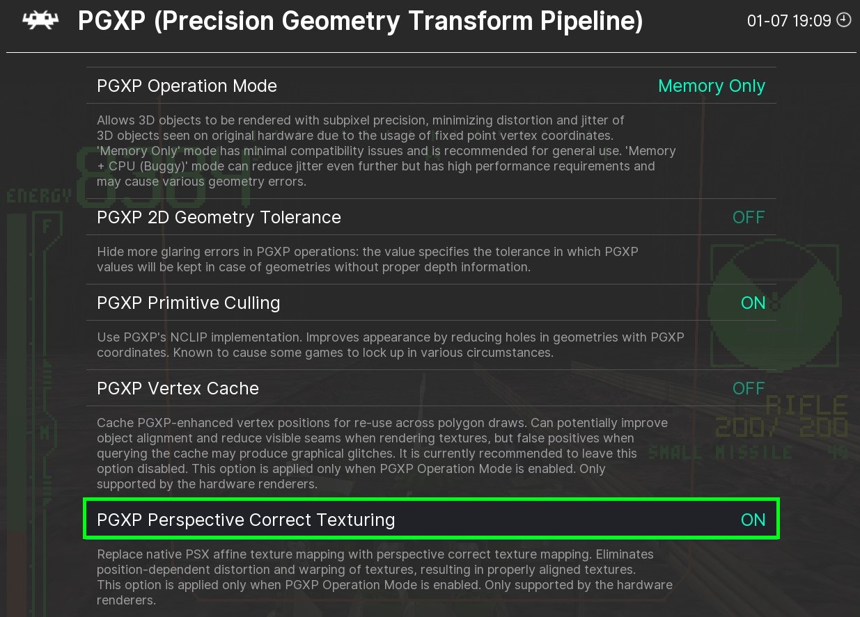860x617 pixels.
Task: Click the Primitive Culling description text
Action: pos(390,345)
